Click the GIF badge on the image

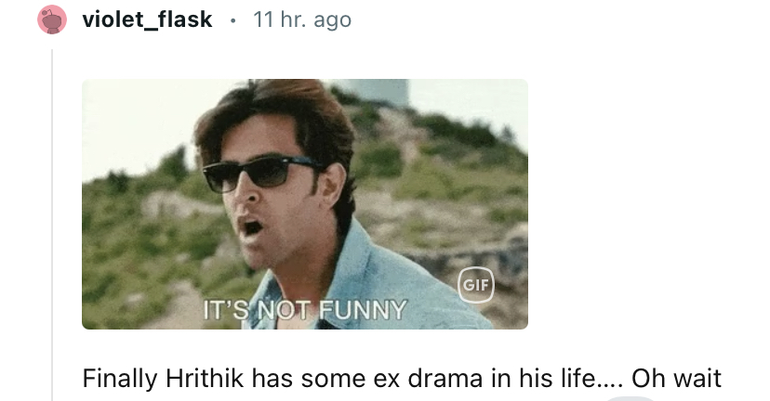tap(476, 285)
